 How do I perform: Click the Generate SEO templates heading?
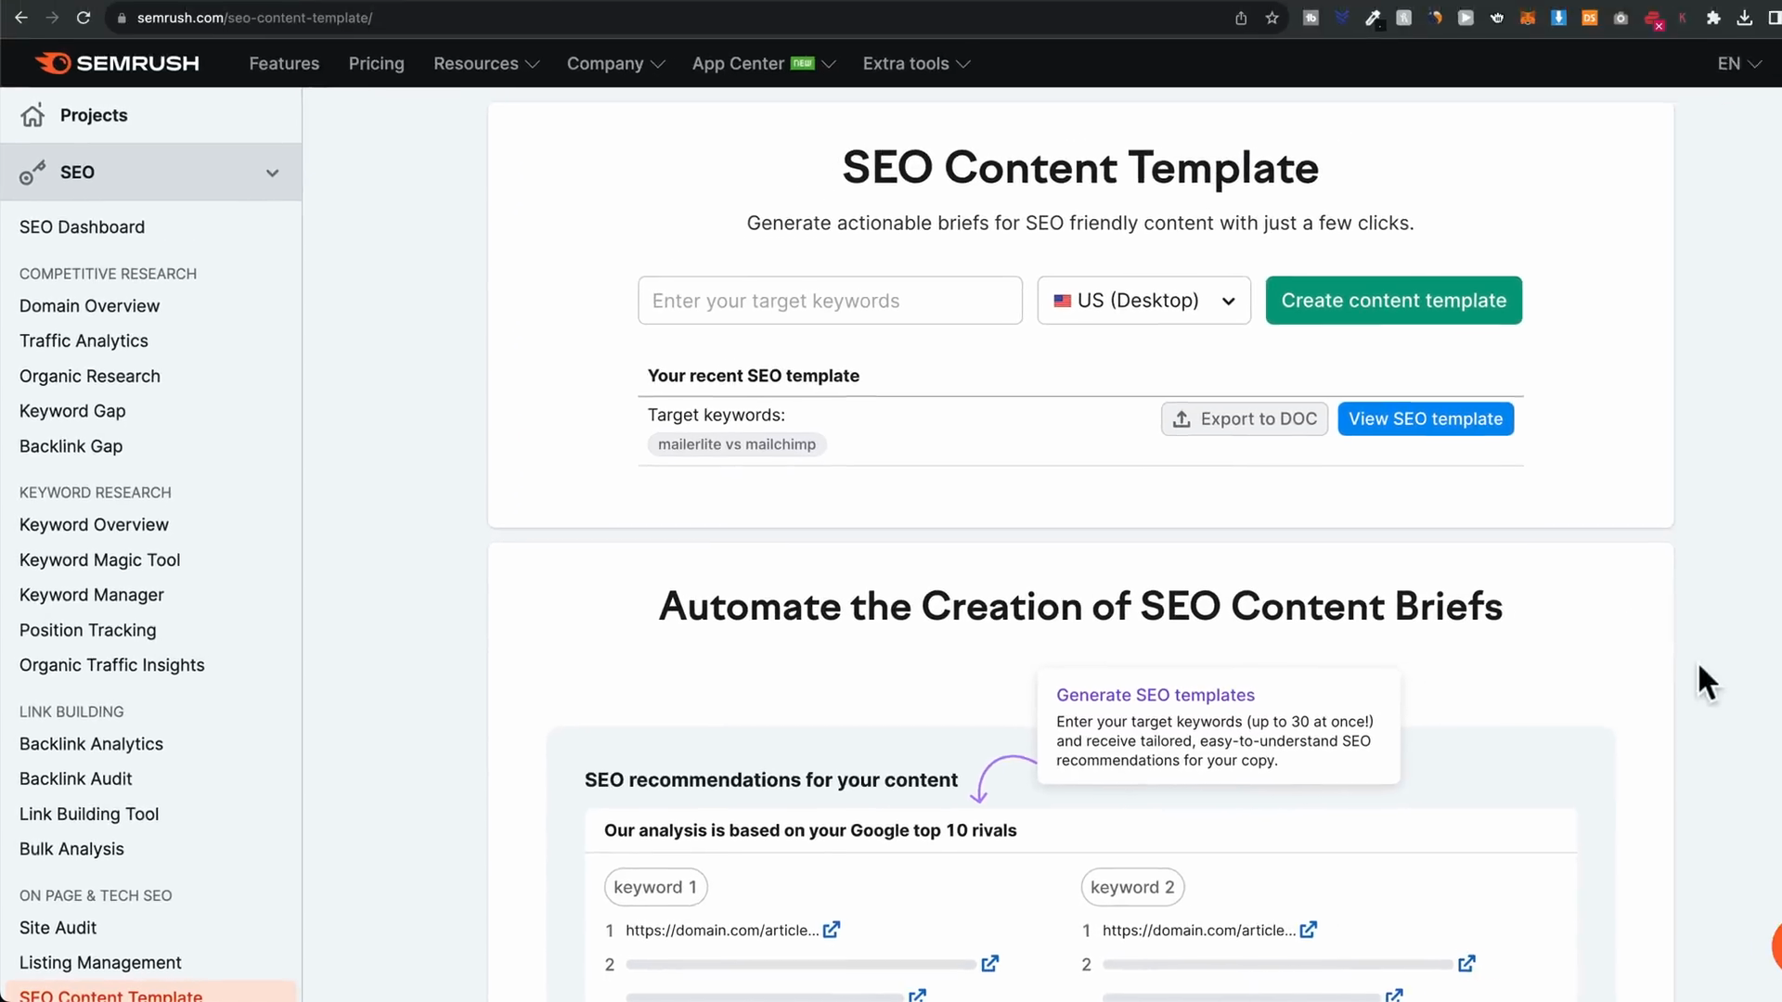pyautogui.click(x=1156, y=695)
